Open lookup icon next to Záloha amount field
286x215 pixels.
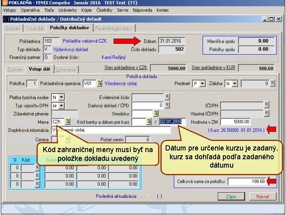(272, 83)
